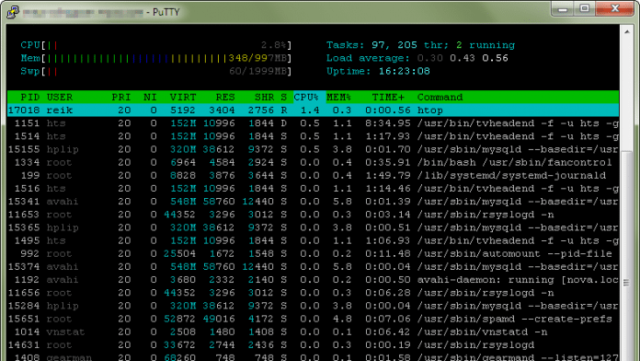This screenshot has height=361, width=640.
Task: Close the PuTTY window
Action: [614, 9]
